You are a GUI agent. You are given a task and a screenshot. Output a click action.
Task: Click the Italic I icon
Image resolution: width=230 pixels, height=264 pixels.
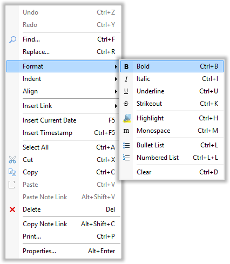[126, 79]
